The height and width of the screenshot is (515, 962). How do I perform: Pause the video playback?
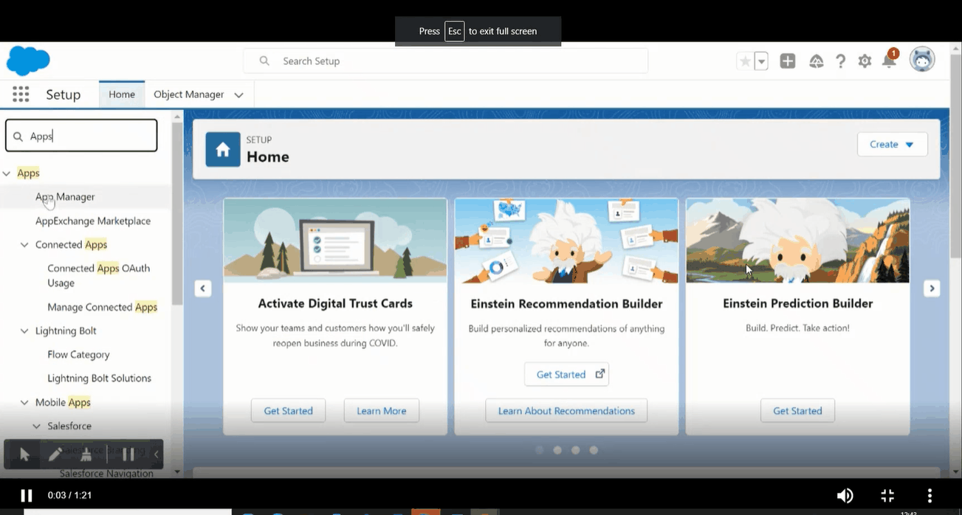(27, 495)
